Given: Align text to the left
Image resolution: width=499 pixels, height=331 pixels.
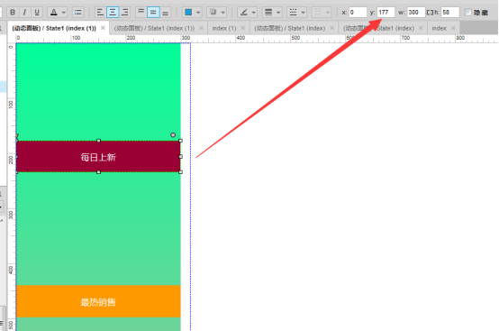Looking at the screenshot, I should [x=100, y=13].
